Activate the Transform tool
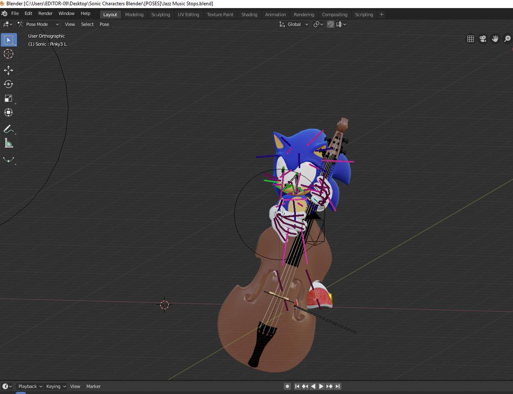The height and width of the screenshot is (394, 513). click(9, 113)
